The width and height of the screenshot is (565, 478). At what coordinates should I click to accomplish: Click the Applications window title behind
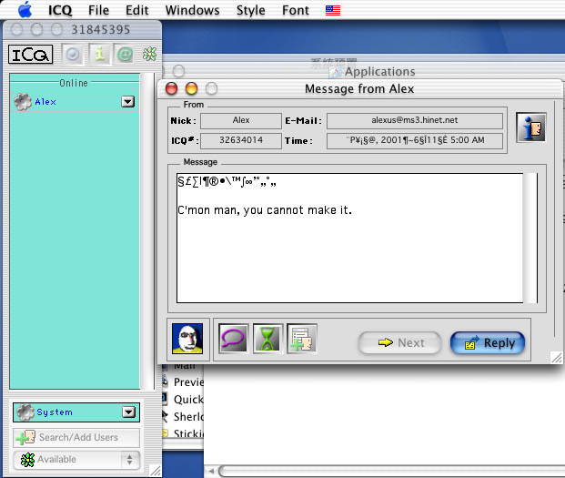point(379,71)
